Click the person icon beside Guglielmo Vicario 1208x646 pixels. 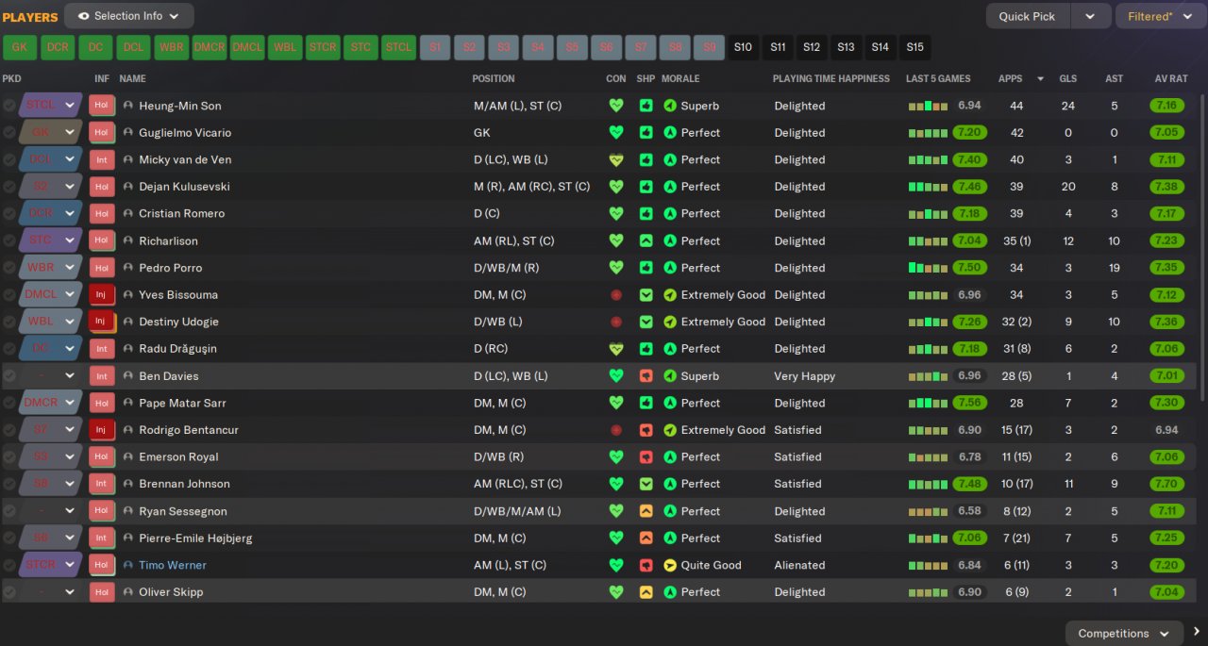128,132
